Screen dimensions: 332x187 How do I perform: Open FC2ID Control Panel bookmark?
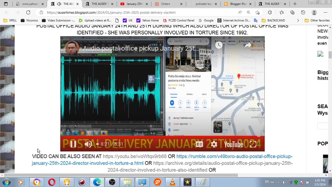pos(178,20)
